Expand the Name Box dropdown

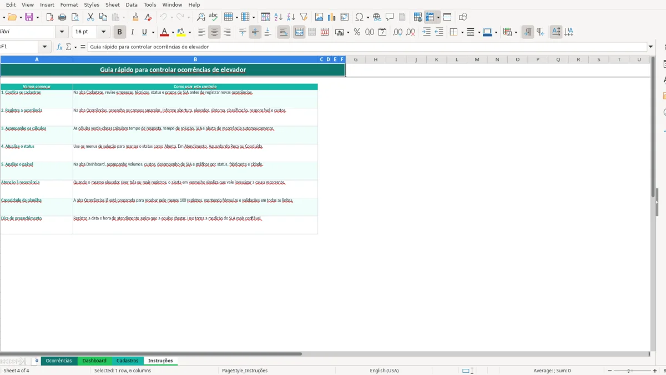45,47
